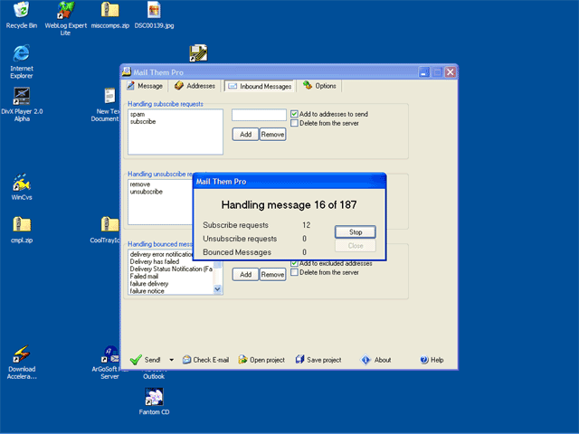Select 'Failed mail' list entry
Image resolution: width=579 pixels, height=434 pixels.
[144, 276]
